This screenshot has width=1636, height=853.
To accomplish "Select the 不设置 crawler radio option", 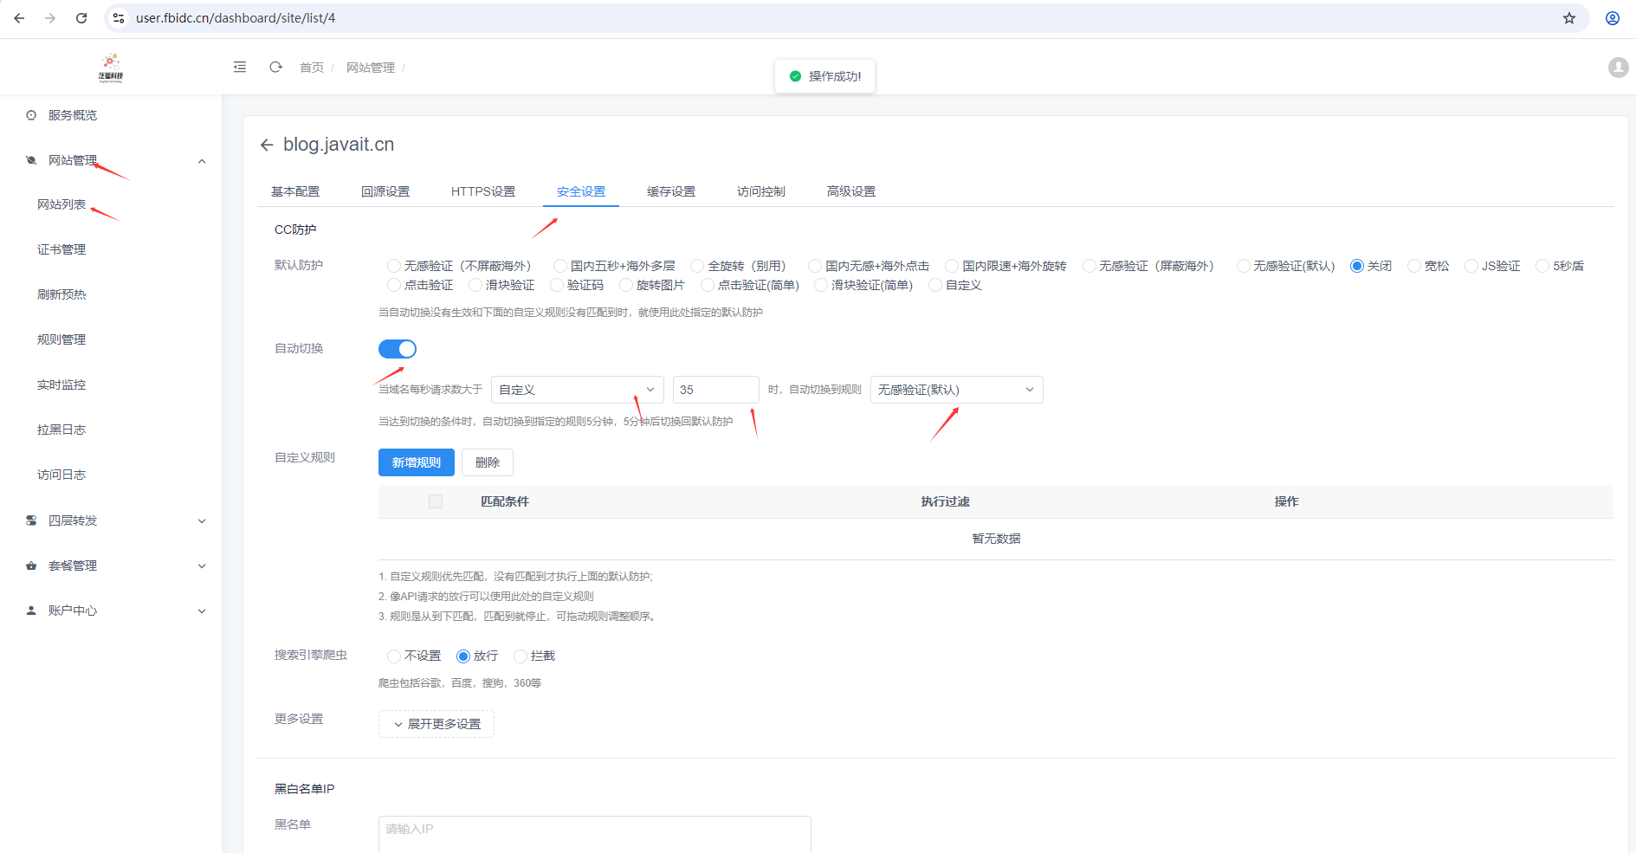I will click(x=394, y=656).
